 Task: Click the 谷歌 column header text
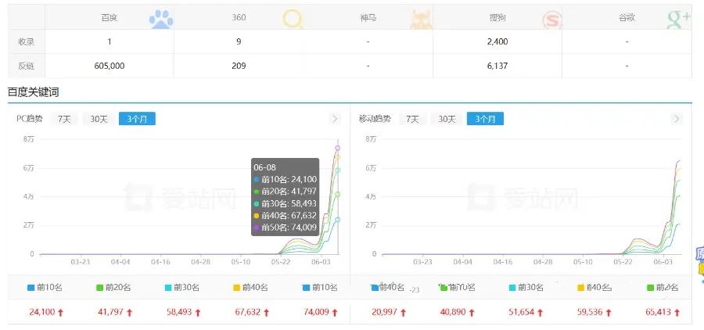[x=627, y=18]
